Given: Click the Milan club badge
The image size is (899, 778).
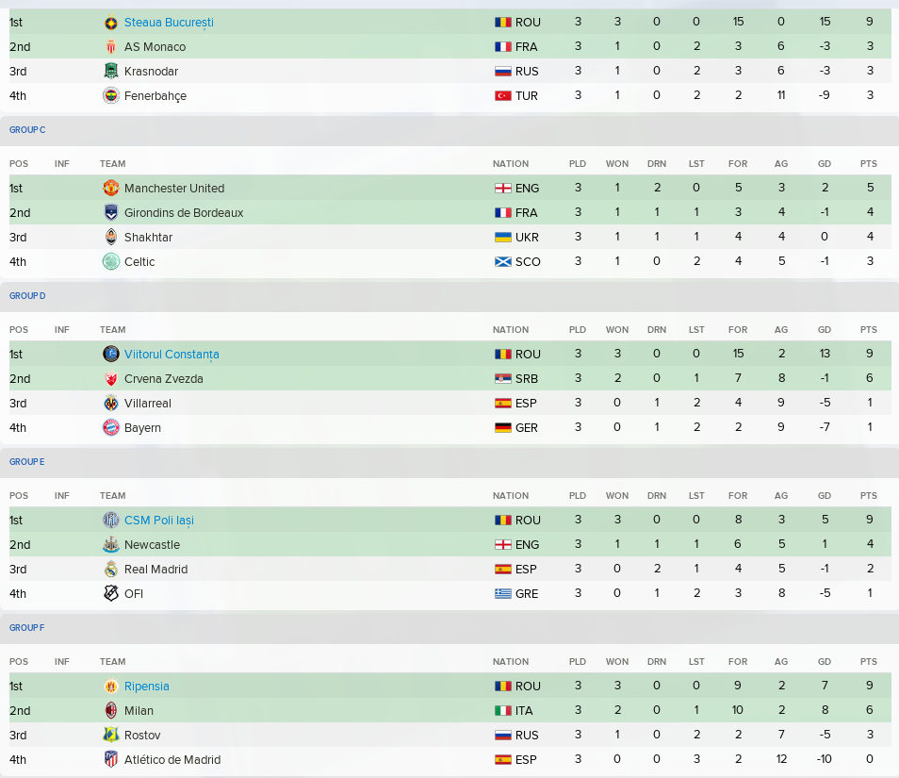Looking at the screenshot, I should tap(110, 710).
